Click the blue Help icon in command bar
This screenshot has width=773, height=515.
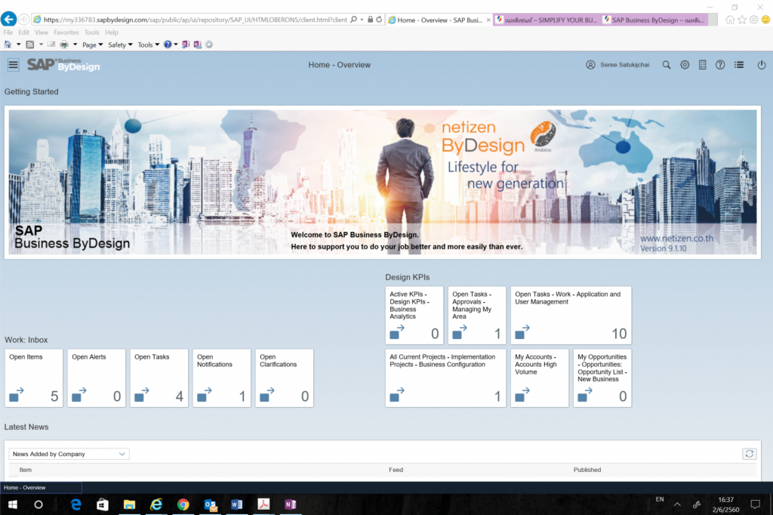point(168,45)
